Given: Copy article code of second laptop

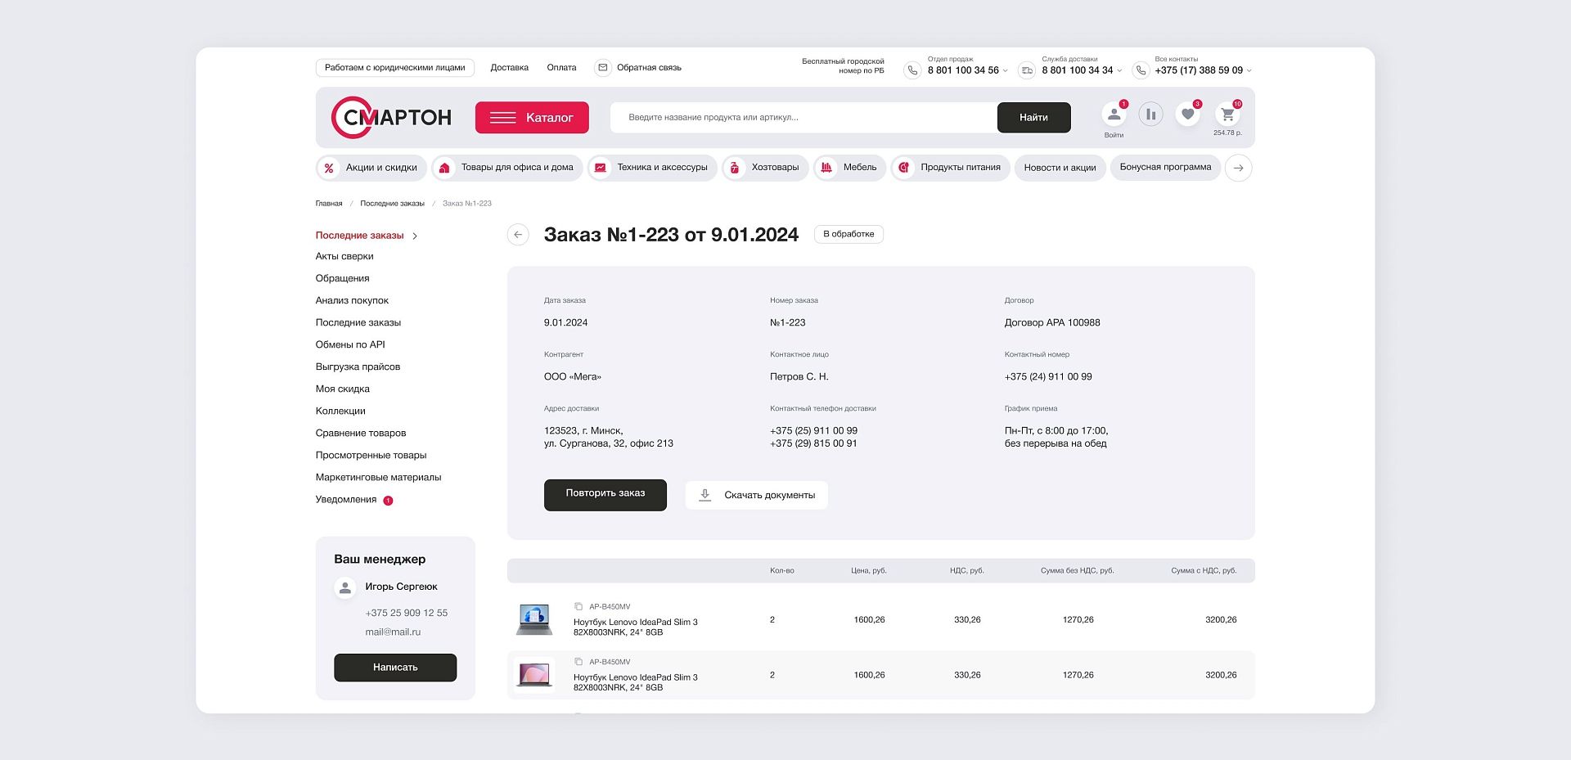Looking at the screenshot, I should pyautogui.click(x=578, y=662).
